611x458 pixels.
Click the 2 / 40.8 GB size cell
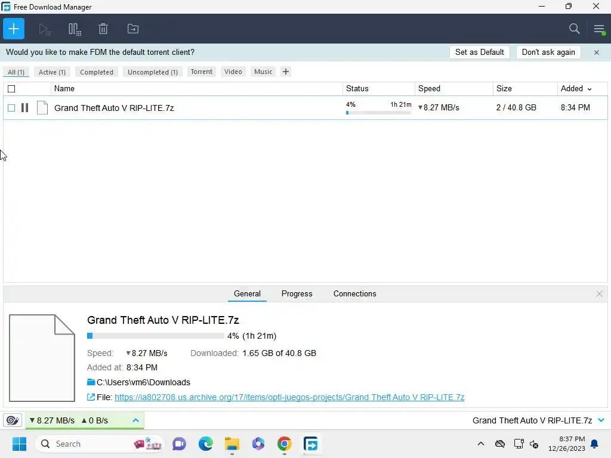point(516,107)
